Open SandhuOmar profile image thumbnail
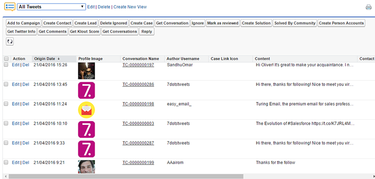The height and width of the screenshot is (179, 375). tap(86, 71)
